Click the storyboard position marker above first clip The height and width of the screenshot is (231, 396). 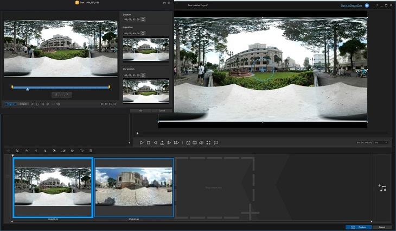tap(12, 155)
